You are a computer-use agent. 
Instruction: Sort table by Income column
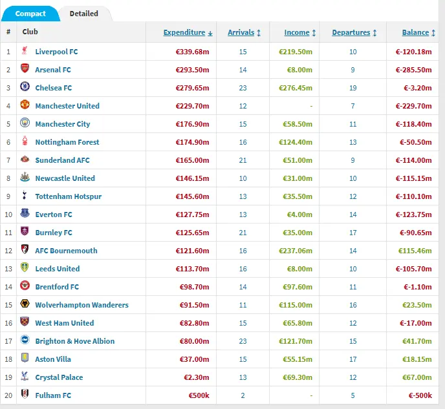coord(297,32)
